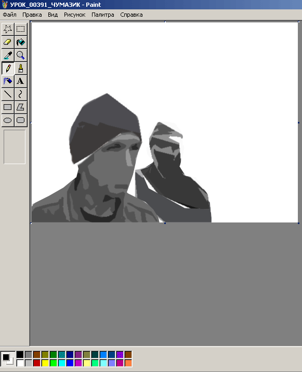The height and width of the screenshot is (372, 302).
Task: Activate the Pick Color eyedropper tool
Action: click(x=8, y=55)
